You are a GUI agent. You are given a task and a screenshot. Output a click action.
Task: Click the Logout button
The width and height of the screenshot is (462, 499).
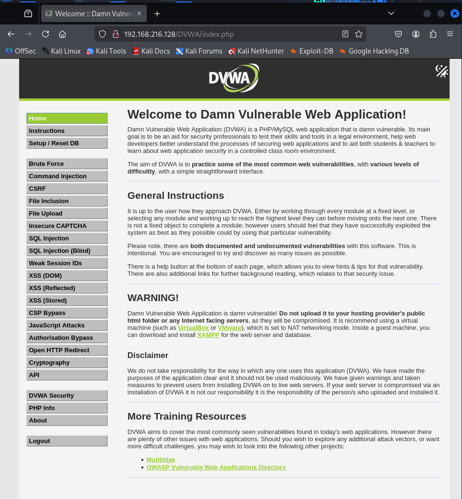[x=67, y=441]
